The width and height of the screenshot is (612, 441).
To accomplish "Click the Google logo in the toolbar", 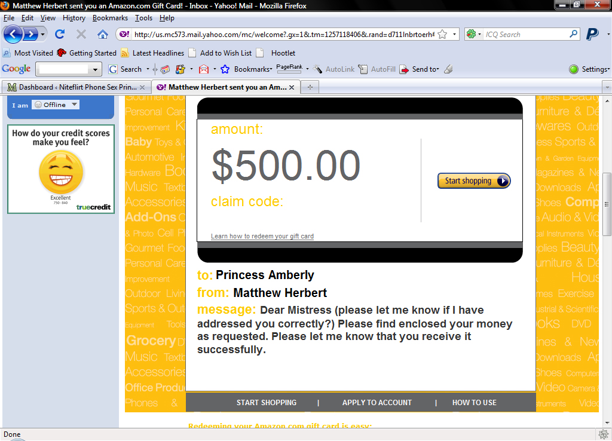I will point(16,69).
